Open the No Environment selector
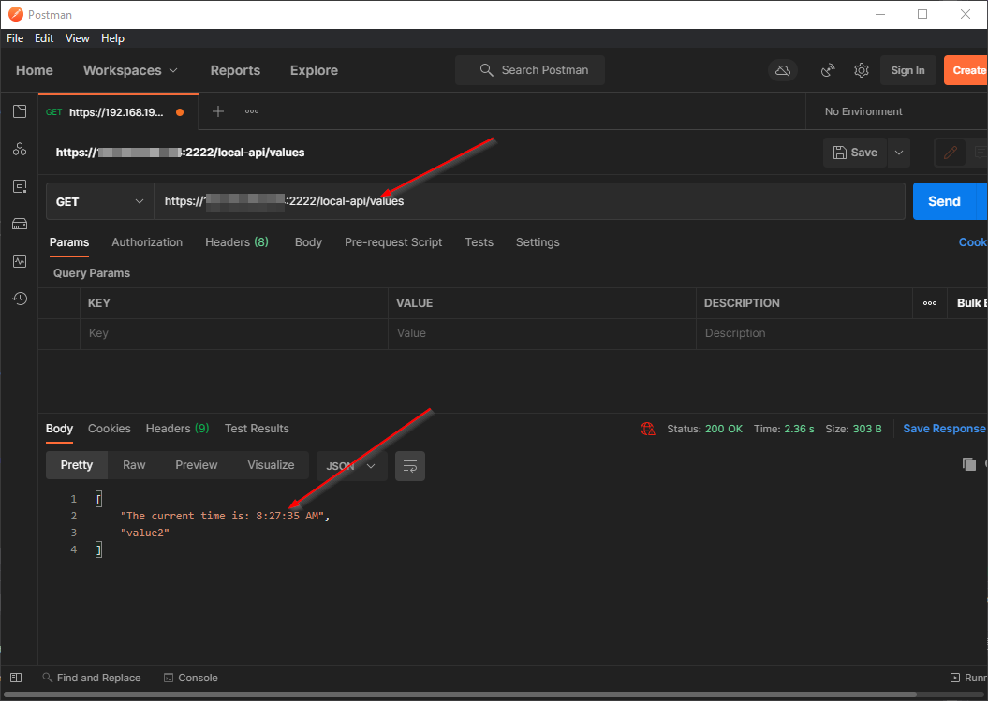988x701 pixels. point(863,110)
